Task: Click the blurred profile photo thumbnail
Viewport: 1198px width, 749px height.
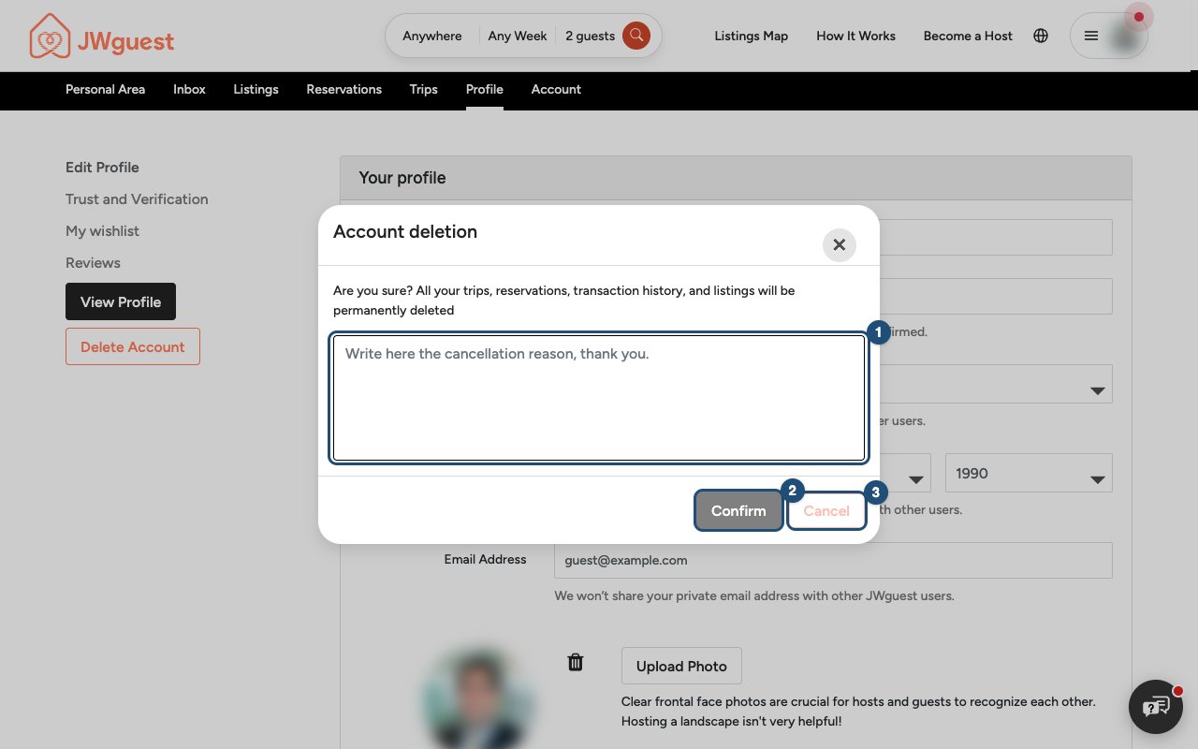Action: point(477,697)
